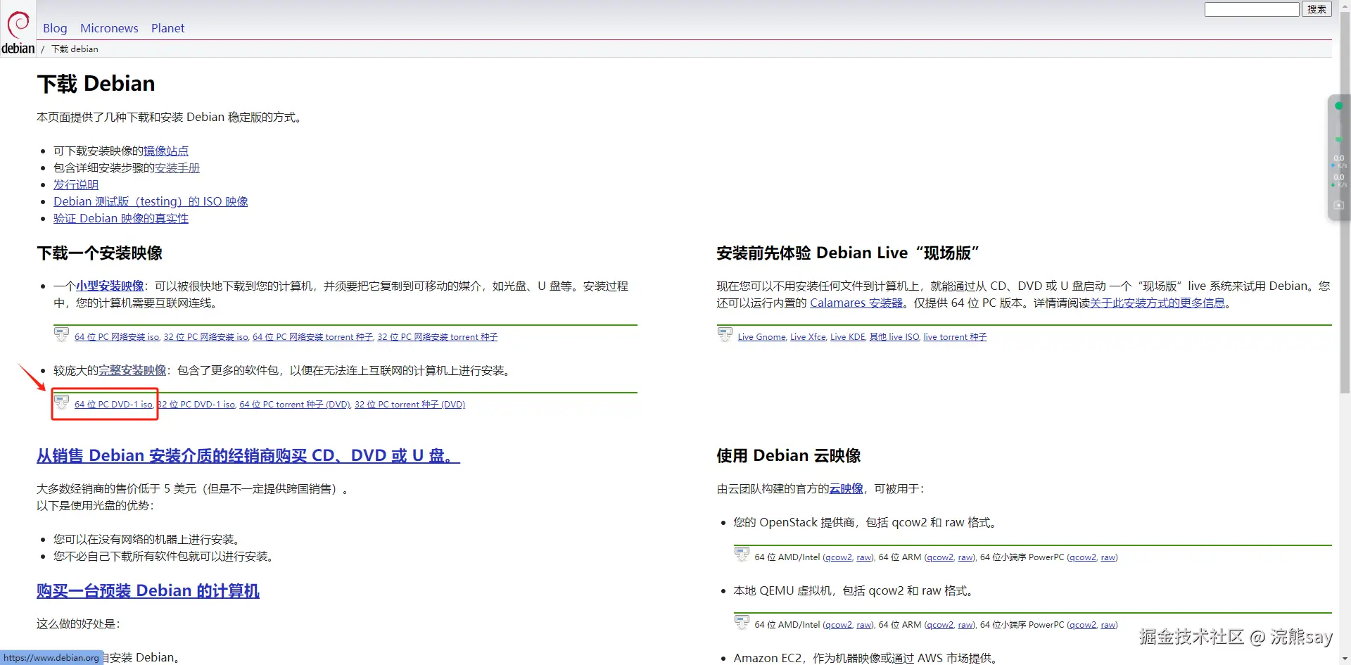Click the 搜索 search button
Viewport: 1351px width, 665px height.
tap(1317, 9)
